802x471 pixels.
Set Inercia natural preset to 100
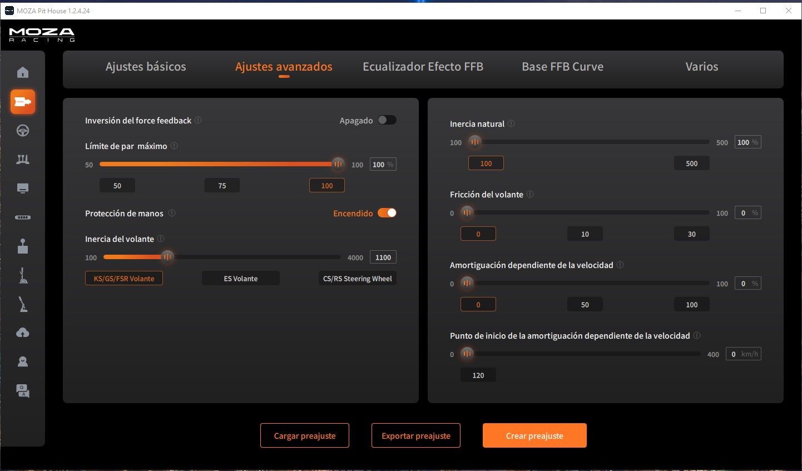tap(486, 163)
